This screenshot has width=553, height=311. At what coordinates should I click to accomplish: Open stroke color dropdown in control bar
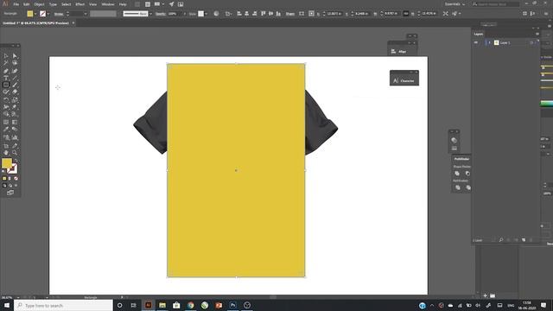coord(48,14)
